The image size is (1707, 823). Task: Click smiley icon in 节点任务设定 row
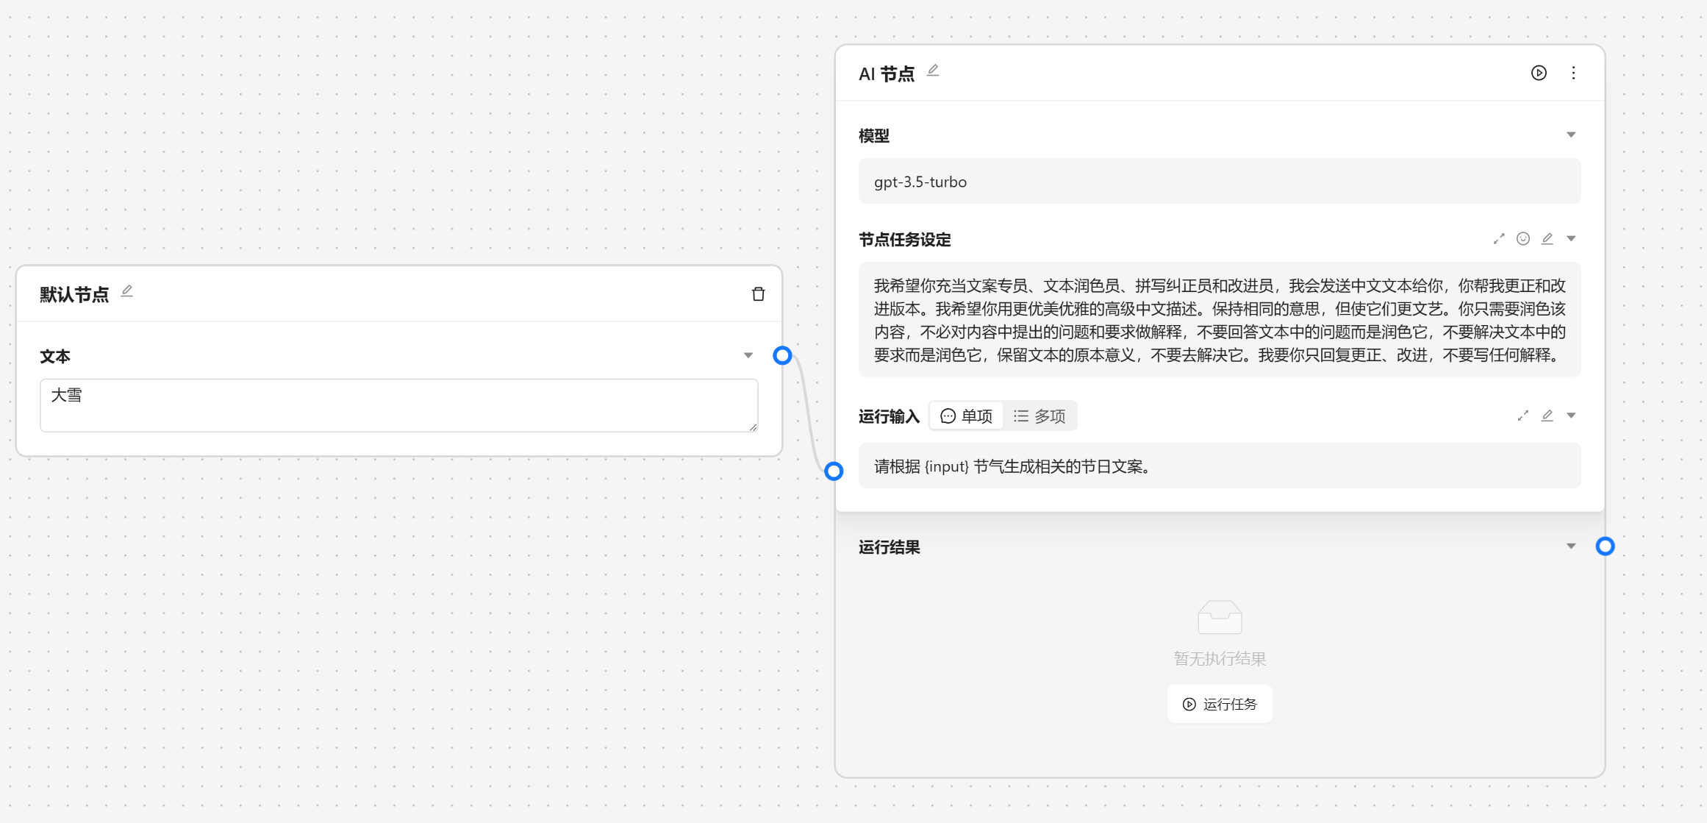click(1523, 239)
